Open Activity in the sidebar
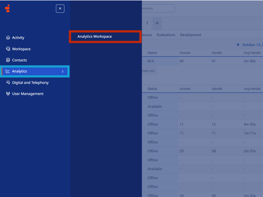The height and width of the screenshot is (197, 263). (x=18, y=38)
